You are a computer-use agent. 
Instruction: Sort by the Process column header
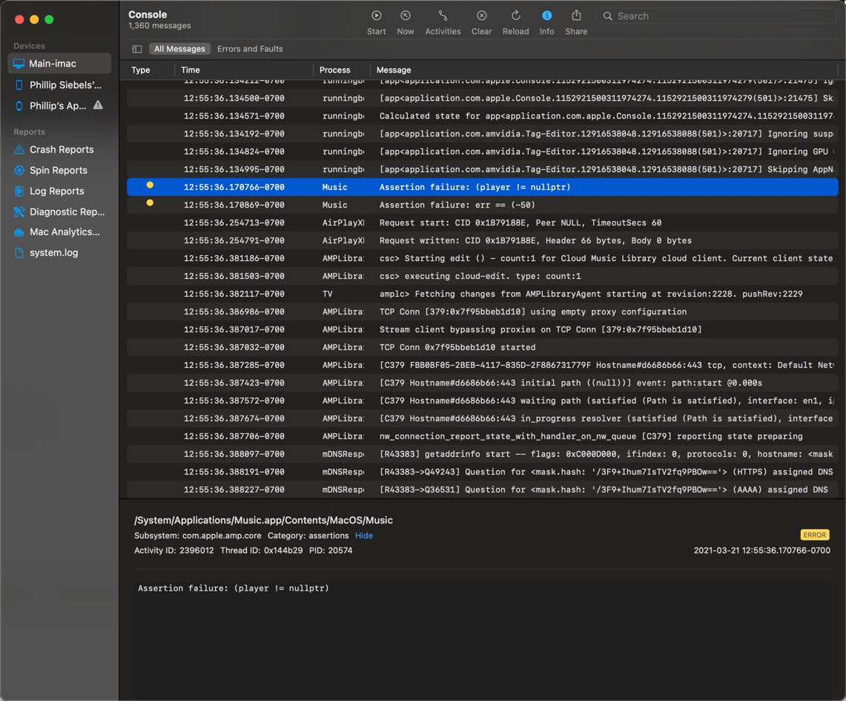tap(334, 70)
